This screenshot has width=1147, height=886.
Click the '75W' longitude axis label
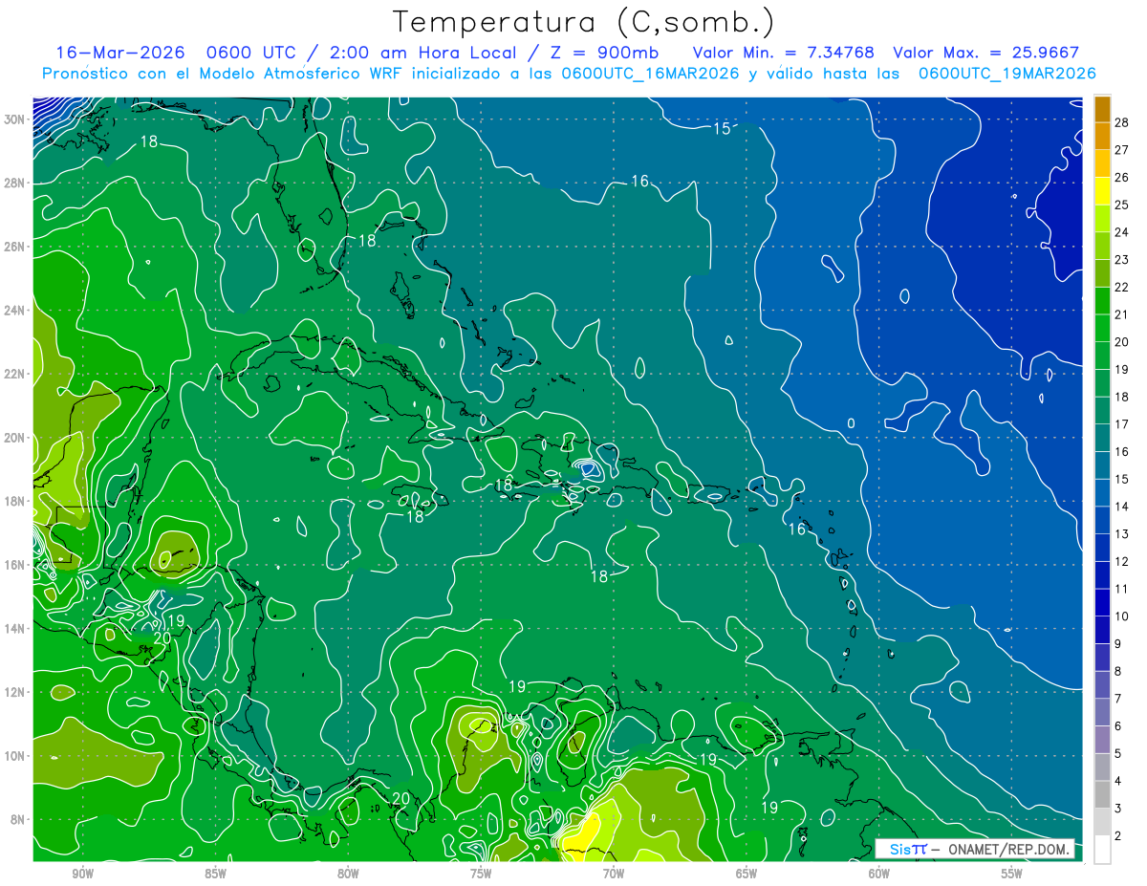(x=481, y=874)
